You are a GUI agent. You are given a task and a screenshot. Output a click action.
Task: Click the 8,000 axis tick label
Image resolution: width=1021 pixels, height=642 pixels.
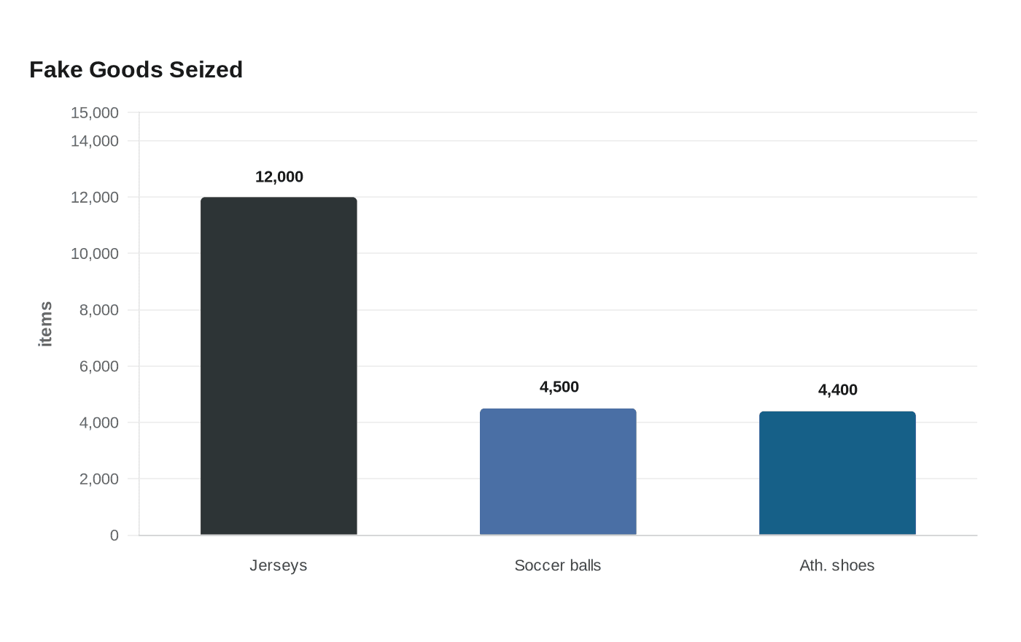click(x=99, y=310)
